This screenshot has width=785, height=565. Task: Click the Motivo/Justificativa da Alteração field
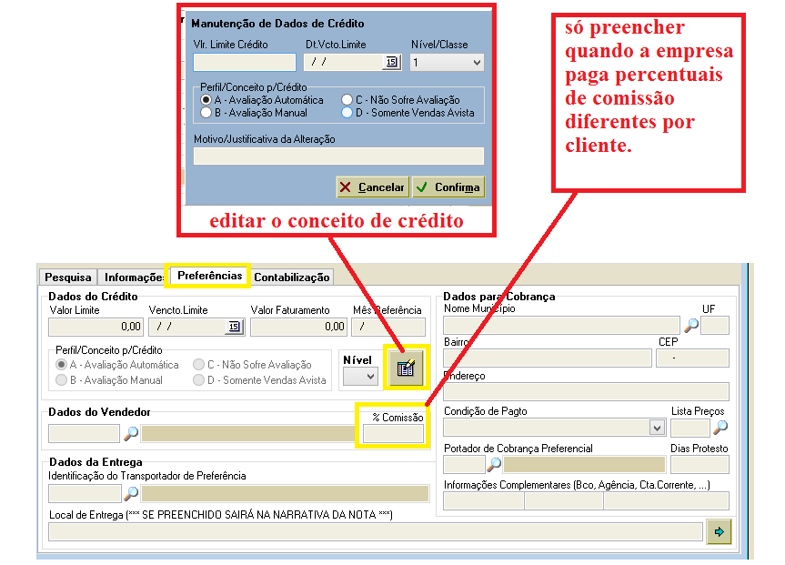pos(338,156)
